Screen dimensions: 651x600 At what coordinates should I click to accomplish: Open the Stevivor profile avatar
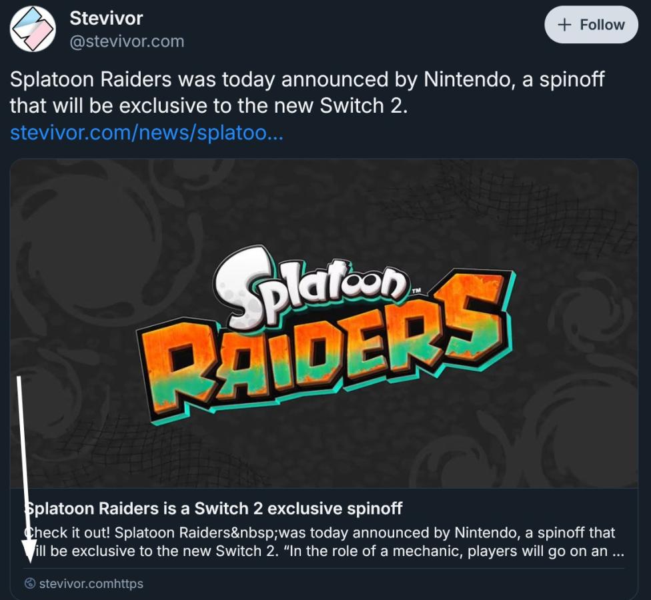pos(33,29)
